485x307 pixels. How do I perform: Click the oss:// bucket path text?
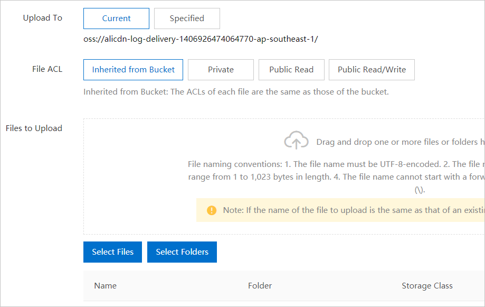click(201, 40)
